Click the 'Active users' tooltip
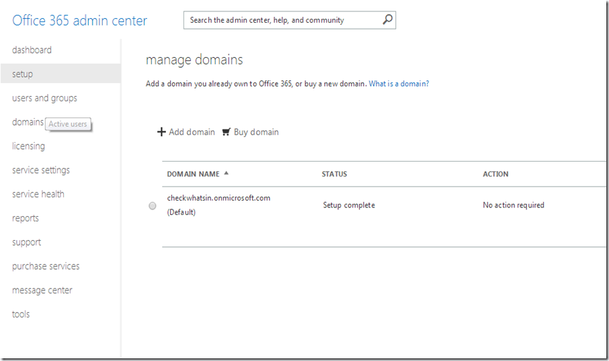The width and height of the screenshot is (609, 361). coord(68,124)
